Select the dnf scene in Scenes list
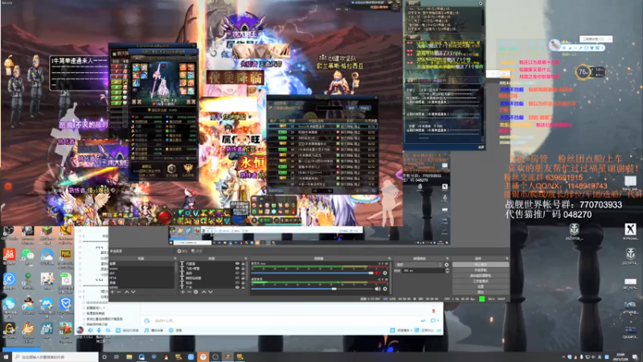 (x=141, y=273)
